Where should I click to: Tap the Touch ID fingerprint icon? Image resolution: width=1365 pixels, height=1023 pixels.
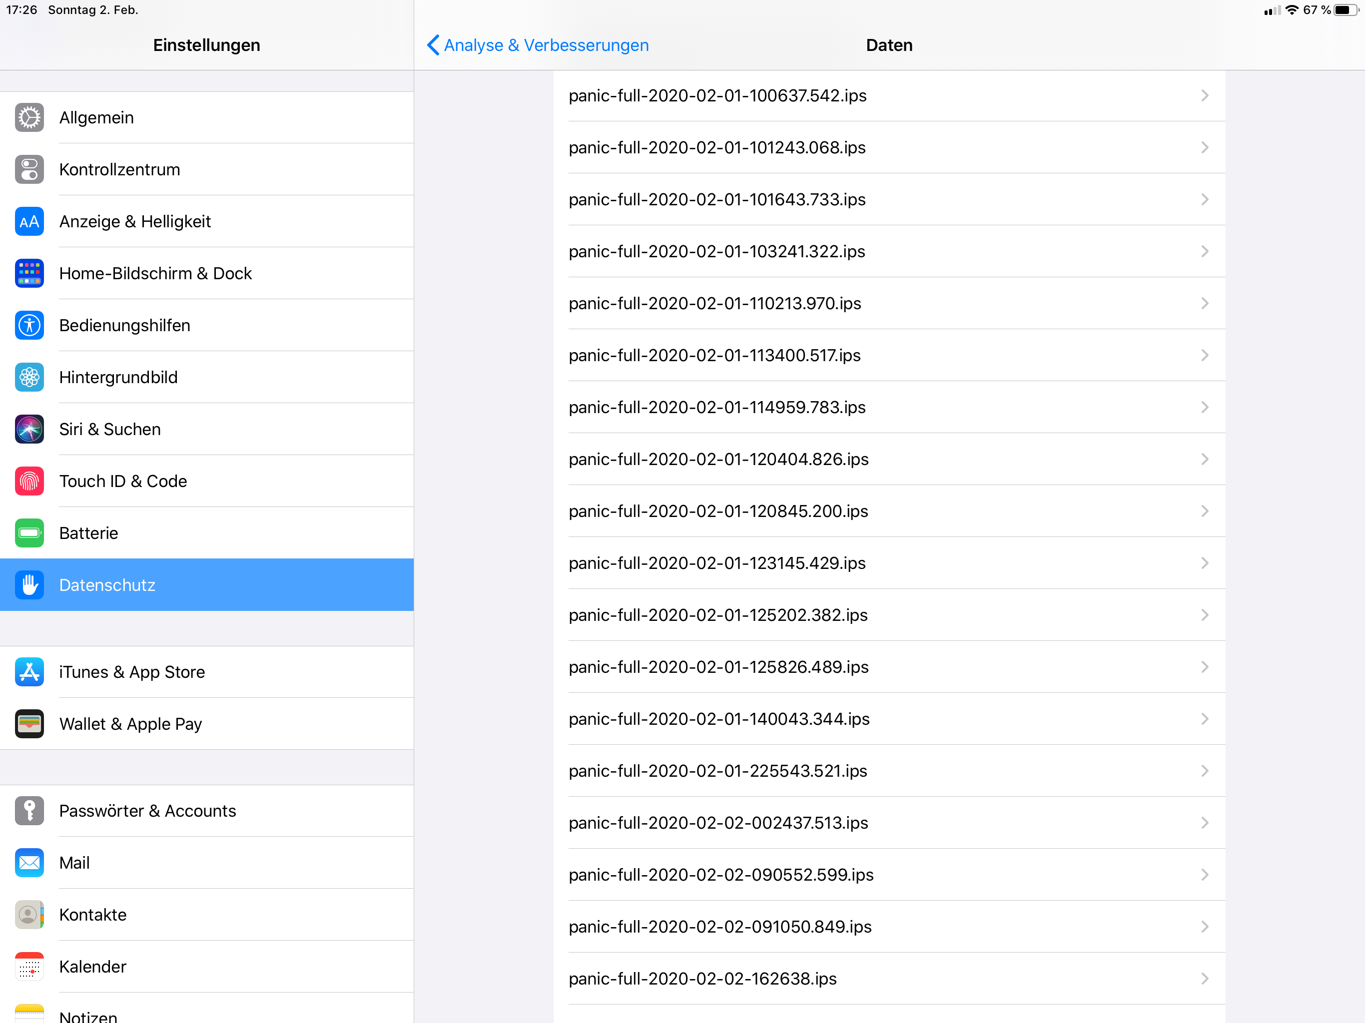tap(29, 481)
